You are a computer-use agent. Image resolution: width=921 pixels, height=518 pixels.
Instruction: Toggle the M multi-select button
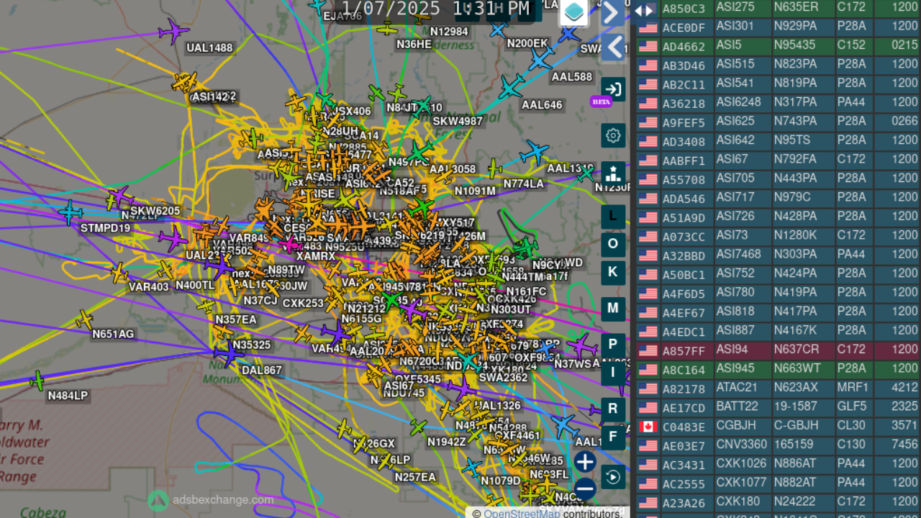tap(613, 308)
